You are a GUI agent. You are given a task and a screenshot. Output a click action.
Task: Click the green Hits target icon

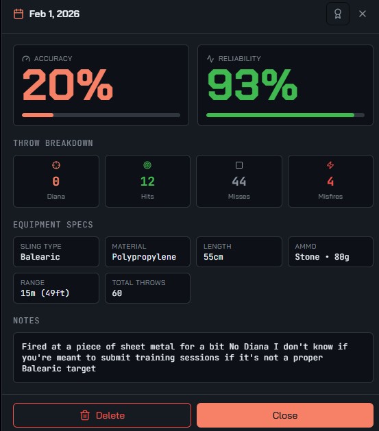pos(147,165)
